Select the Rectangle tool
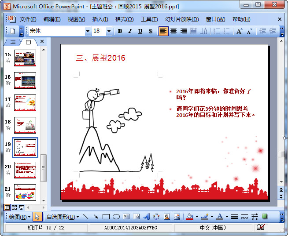Screen dimensions: 288x236 106,217
